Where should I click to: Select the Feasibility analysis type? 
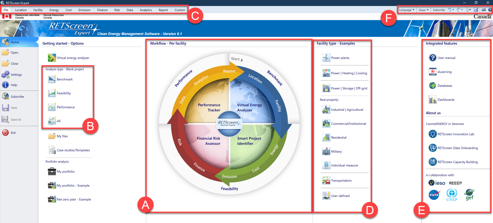[x=59, y=93]
